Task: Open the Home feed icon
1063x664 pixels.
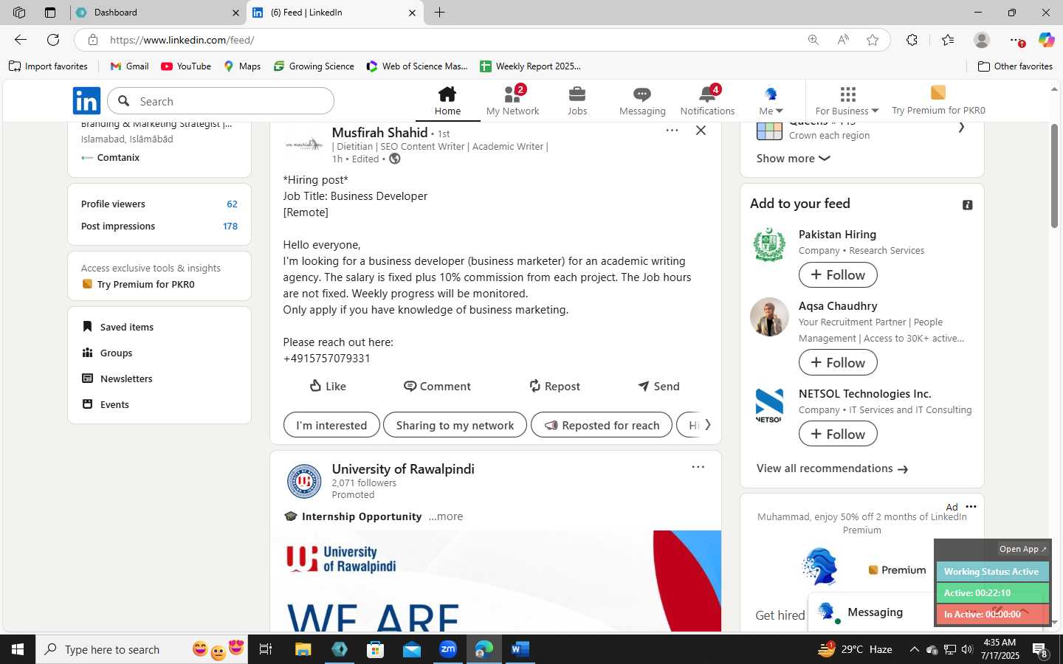Action: (x=447, y=94)
